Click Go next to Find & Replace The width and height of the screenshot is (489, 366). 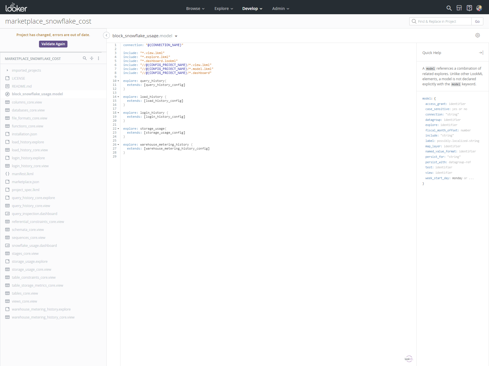[477, 21]
